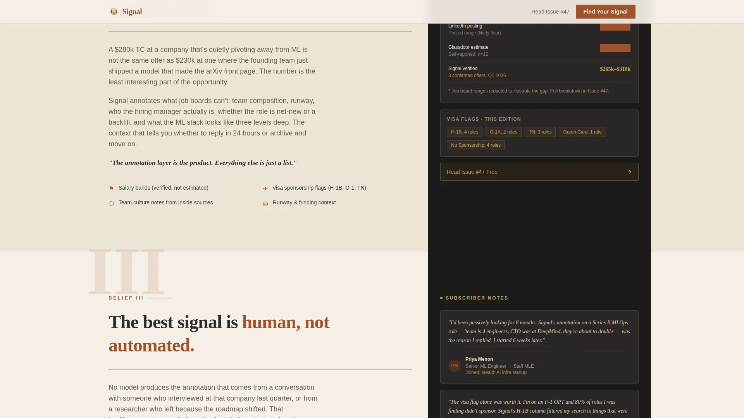Click the target icon beside Runway & funding
Image resolution: width=744 pixels, height=418 pixels.
[265, 204]
